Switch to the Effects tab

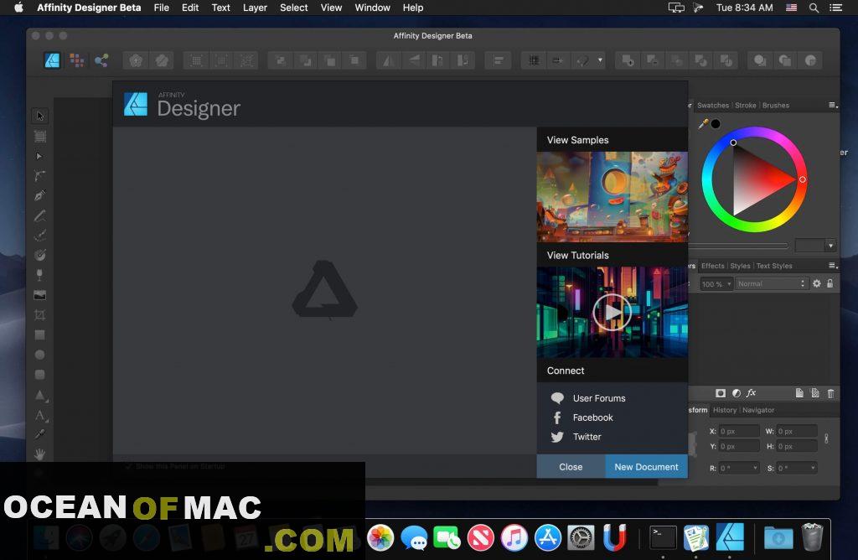tap(712, 266)
